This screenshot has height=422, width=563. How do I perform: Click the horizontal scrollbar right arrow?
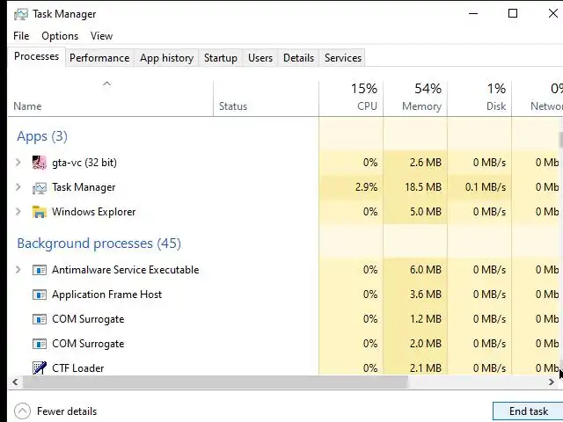tap(552, 382)
